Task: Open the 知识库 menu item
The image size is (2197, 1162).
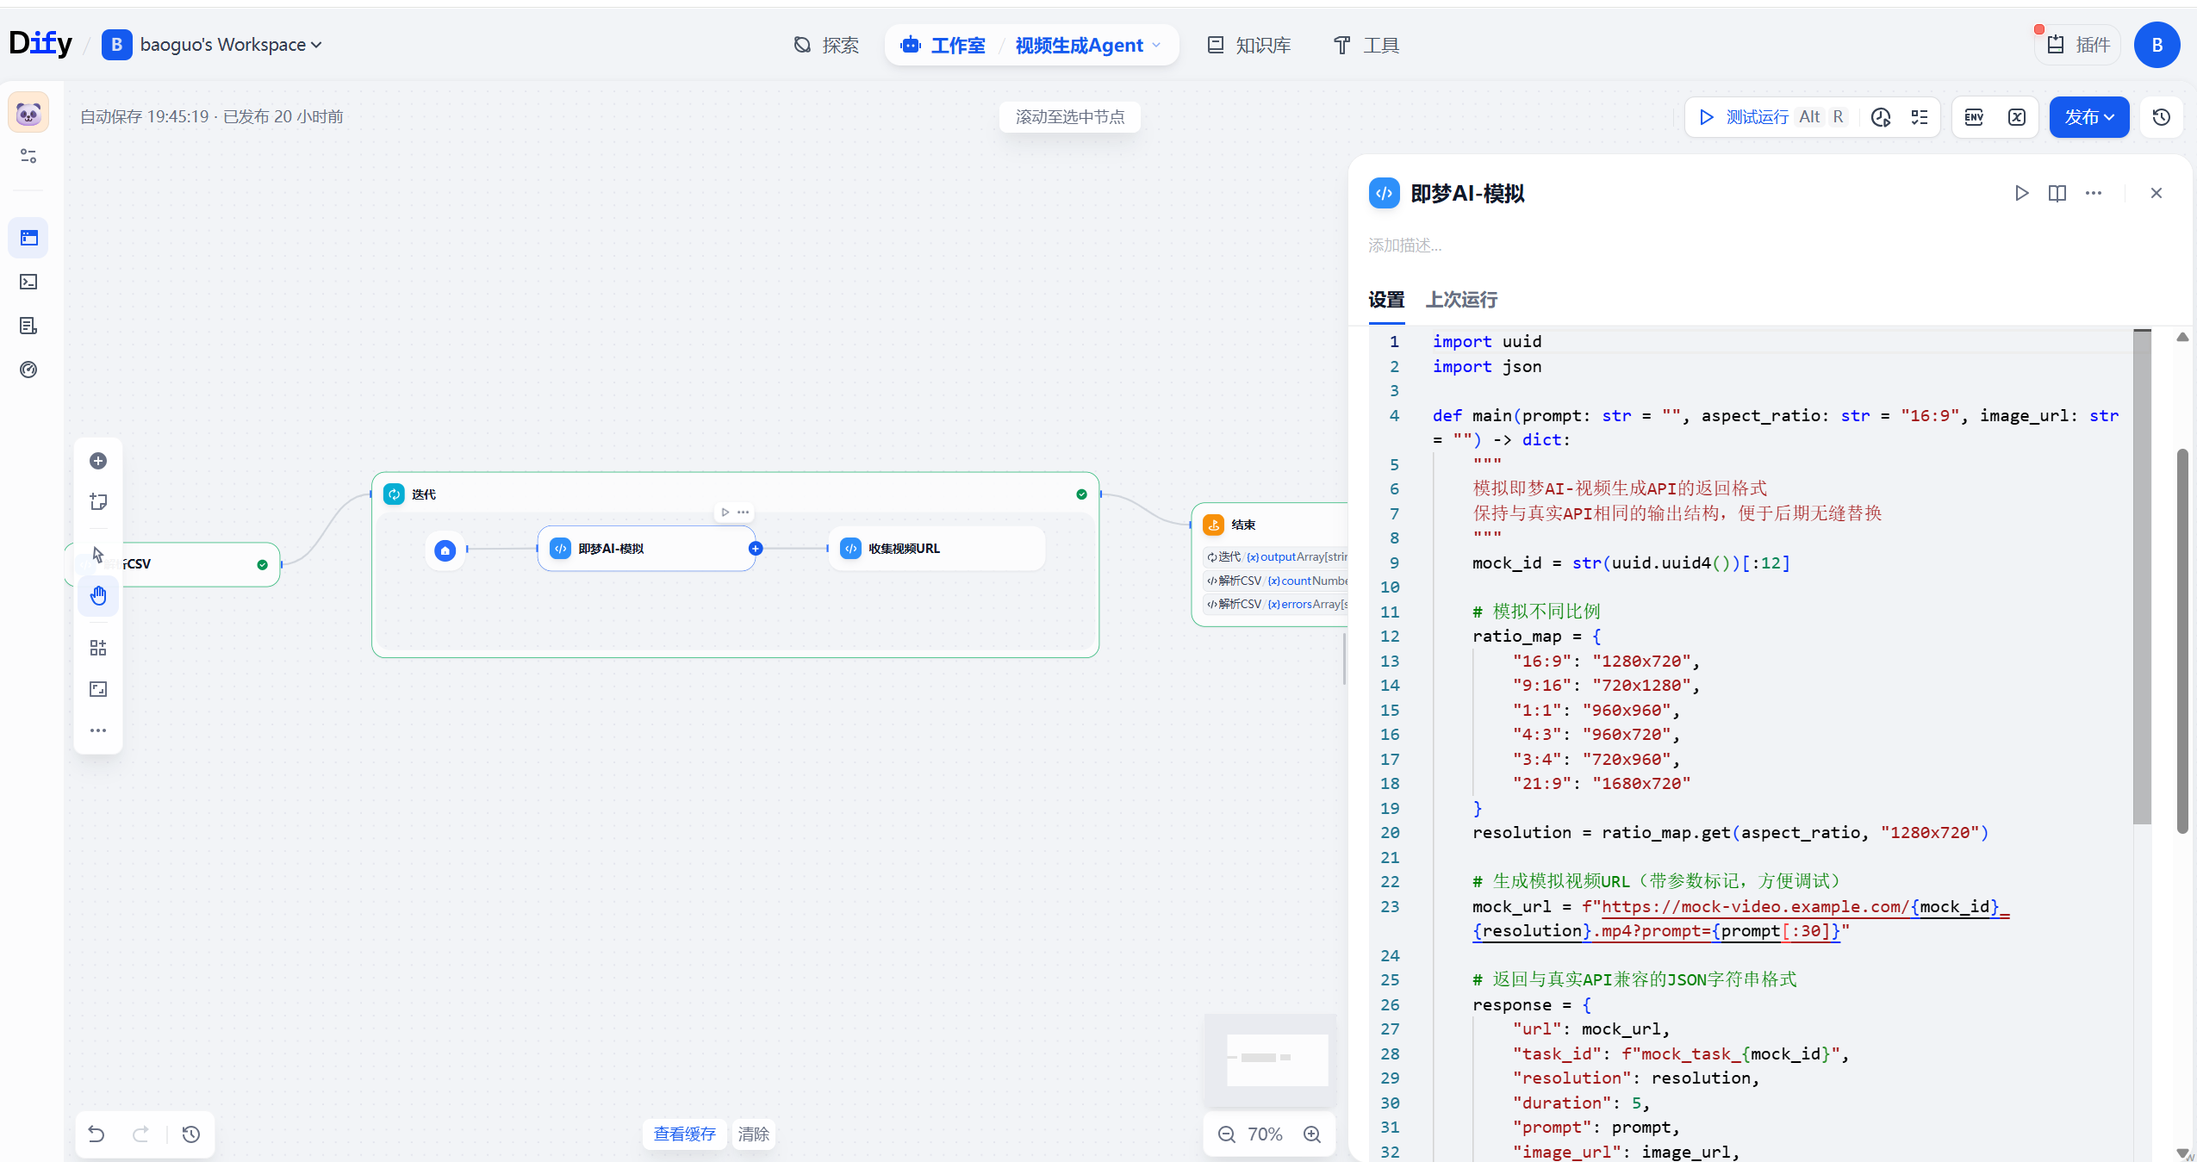Action: coord(1248,45)
